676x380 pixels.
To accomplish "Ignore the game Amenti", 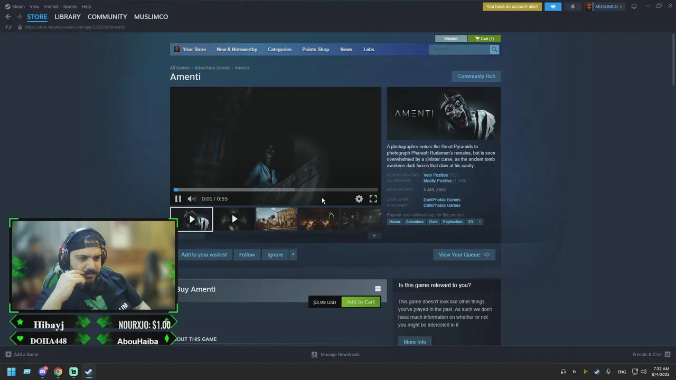I will coord(275,255).
